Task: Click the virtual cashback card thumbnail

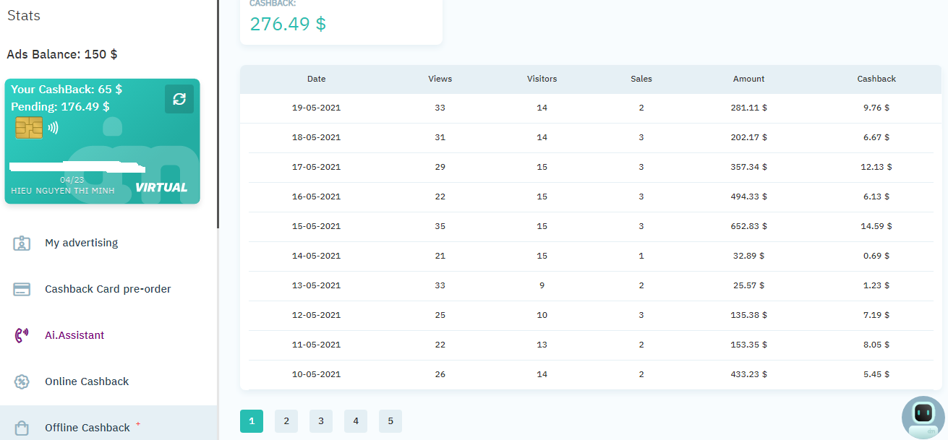Action: pyautogui.click(x=102, y=142)
